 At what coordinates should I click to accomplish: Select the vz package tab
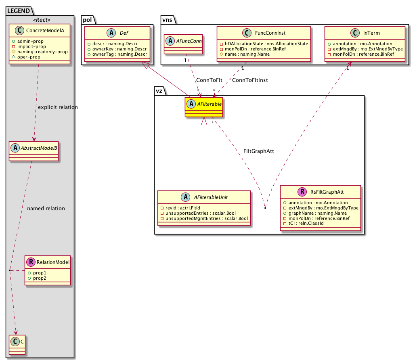coord(160,91)
